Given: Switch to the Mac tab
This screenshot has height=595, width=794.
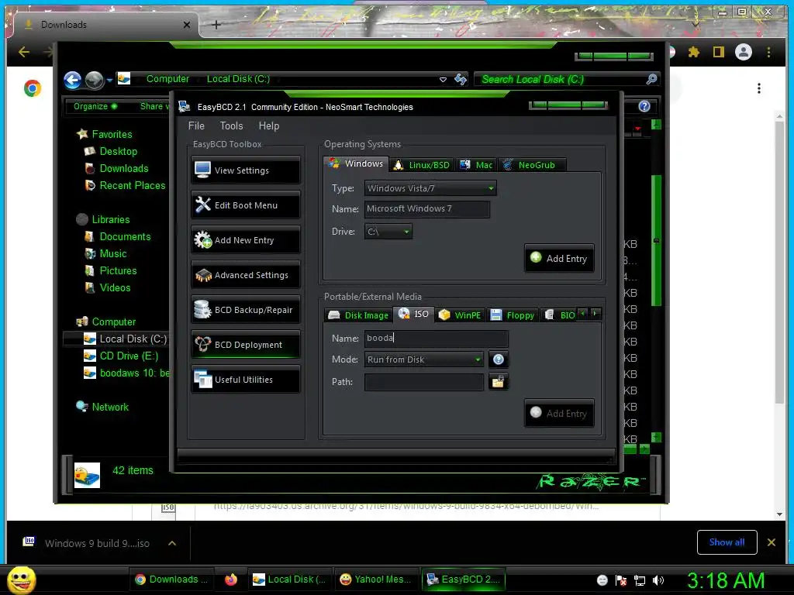Looking at the screenshot, I should click(476, 165).
